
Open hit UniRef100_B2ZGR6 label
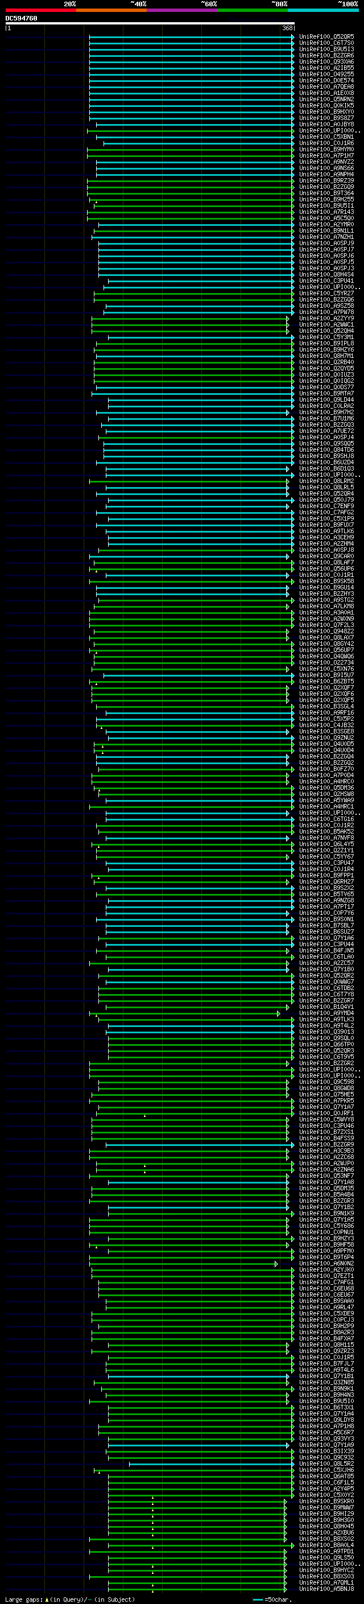point(326,55)
